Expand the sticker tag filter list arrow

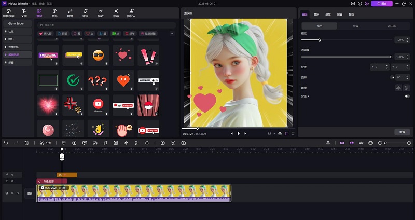172,34
